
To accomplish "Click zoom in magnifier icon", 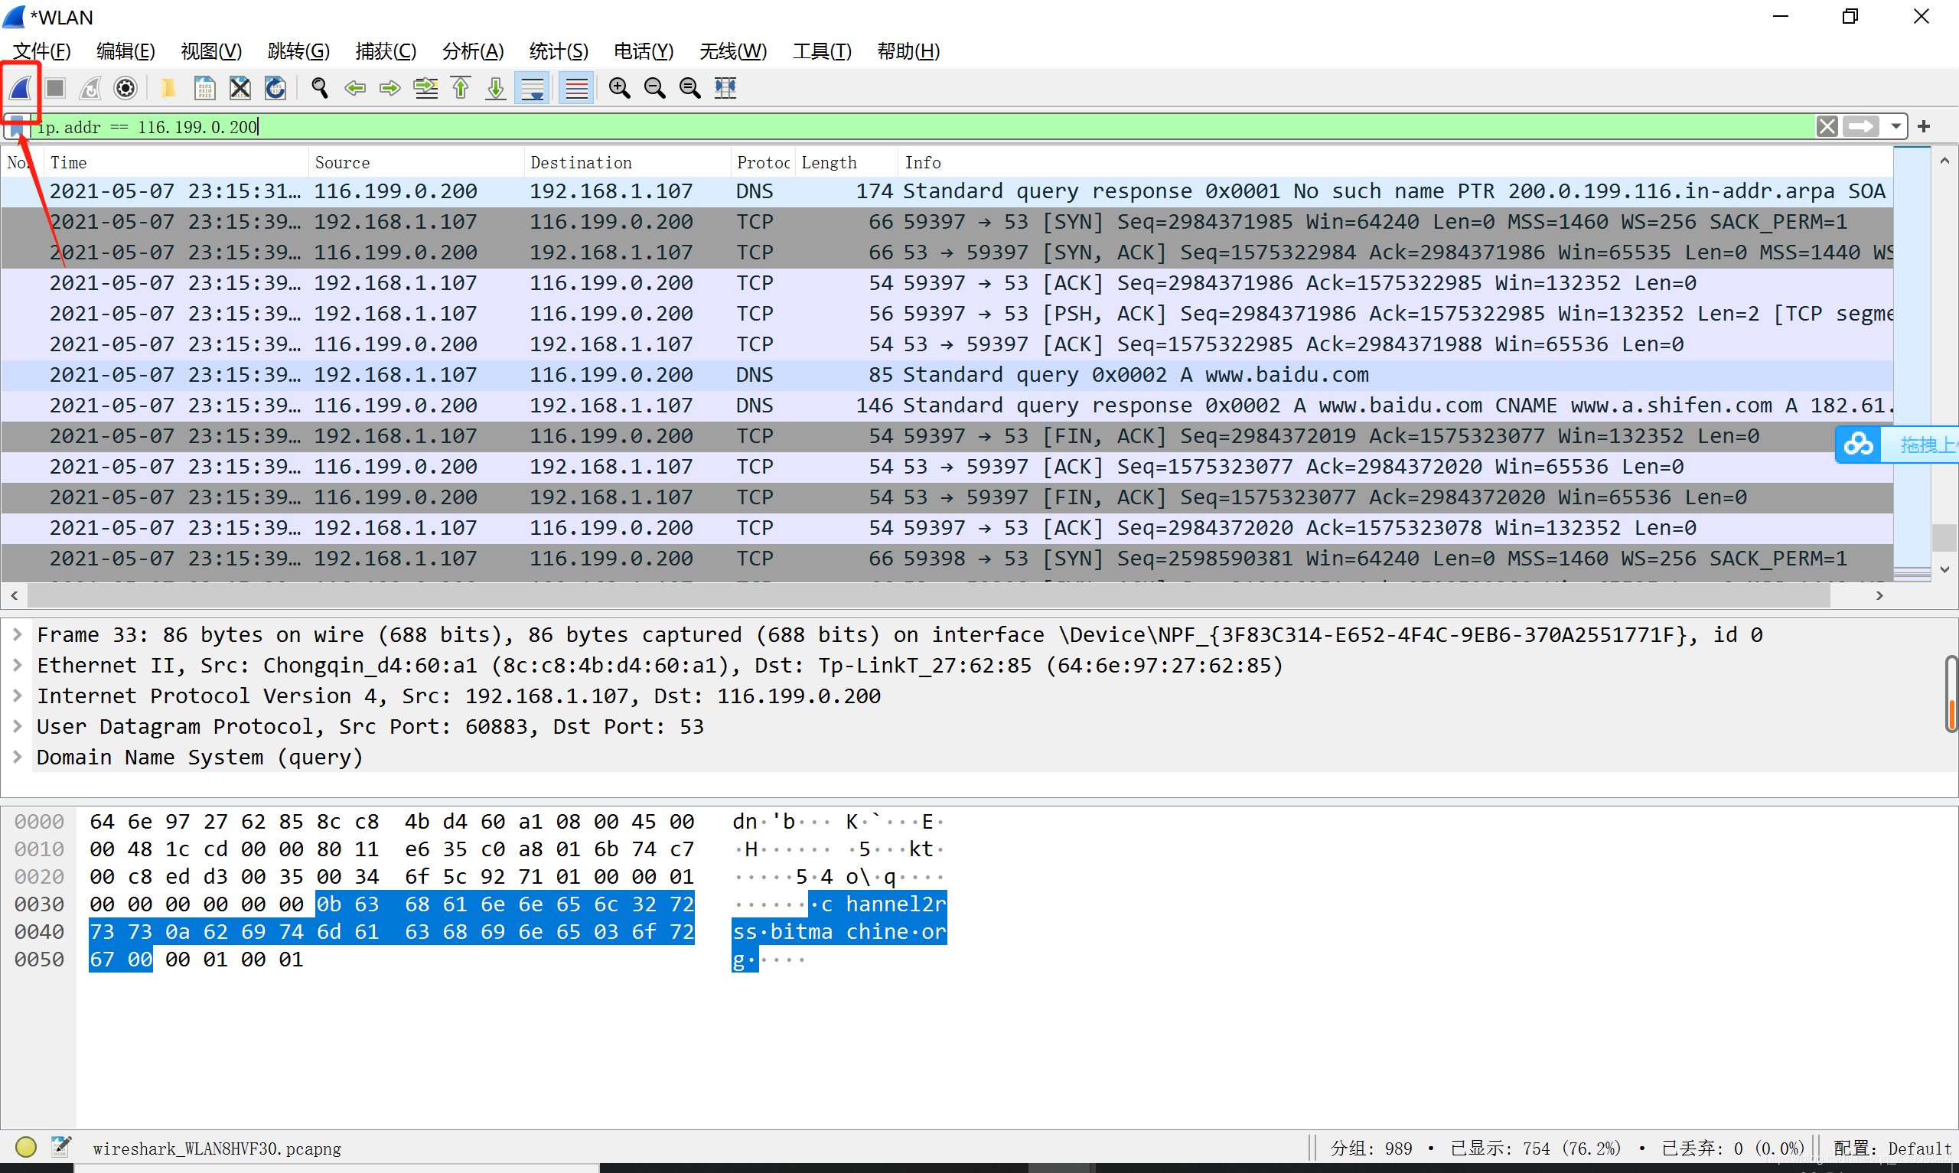I will click(x=619, y=88).
